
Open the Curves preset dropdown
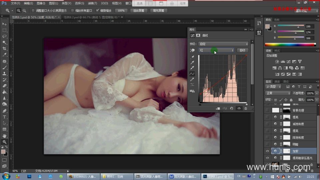[223, 44]
